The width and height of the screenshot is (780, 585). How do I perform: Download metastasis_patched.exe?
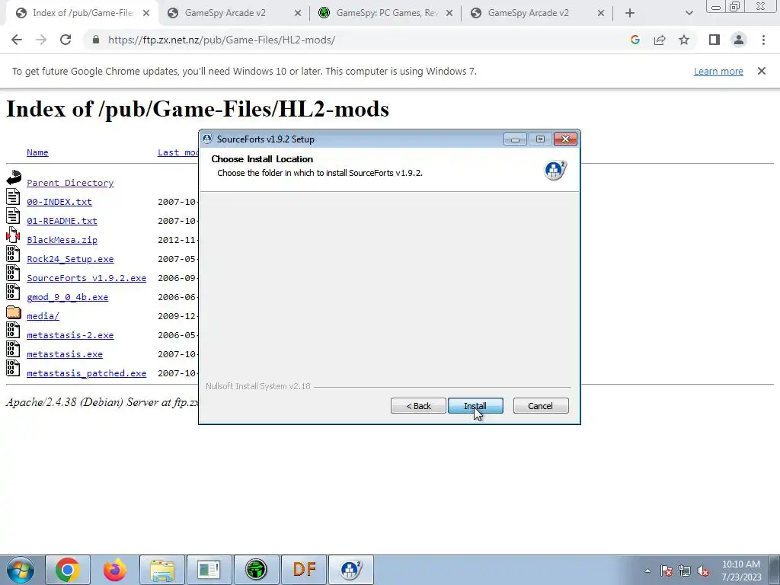[x=87, y=373]
